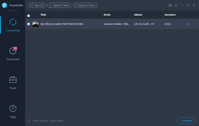The image size is (199, 126).
Task: Click the TuneCable app name text
Action: click(16, 5)
